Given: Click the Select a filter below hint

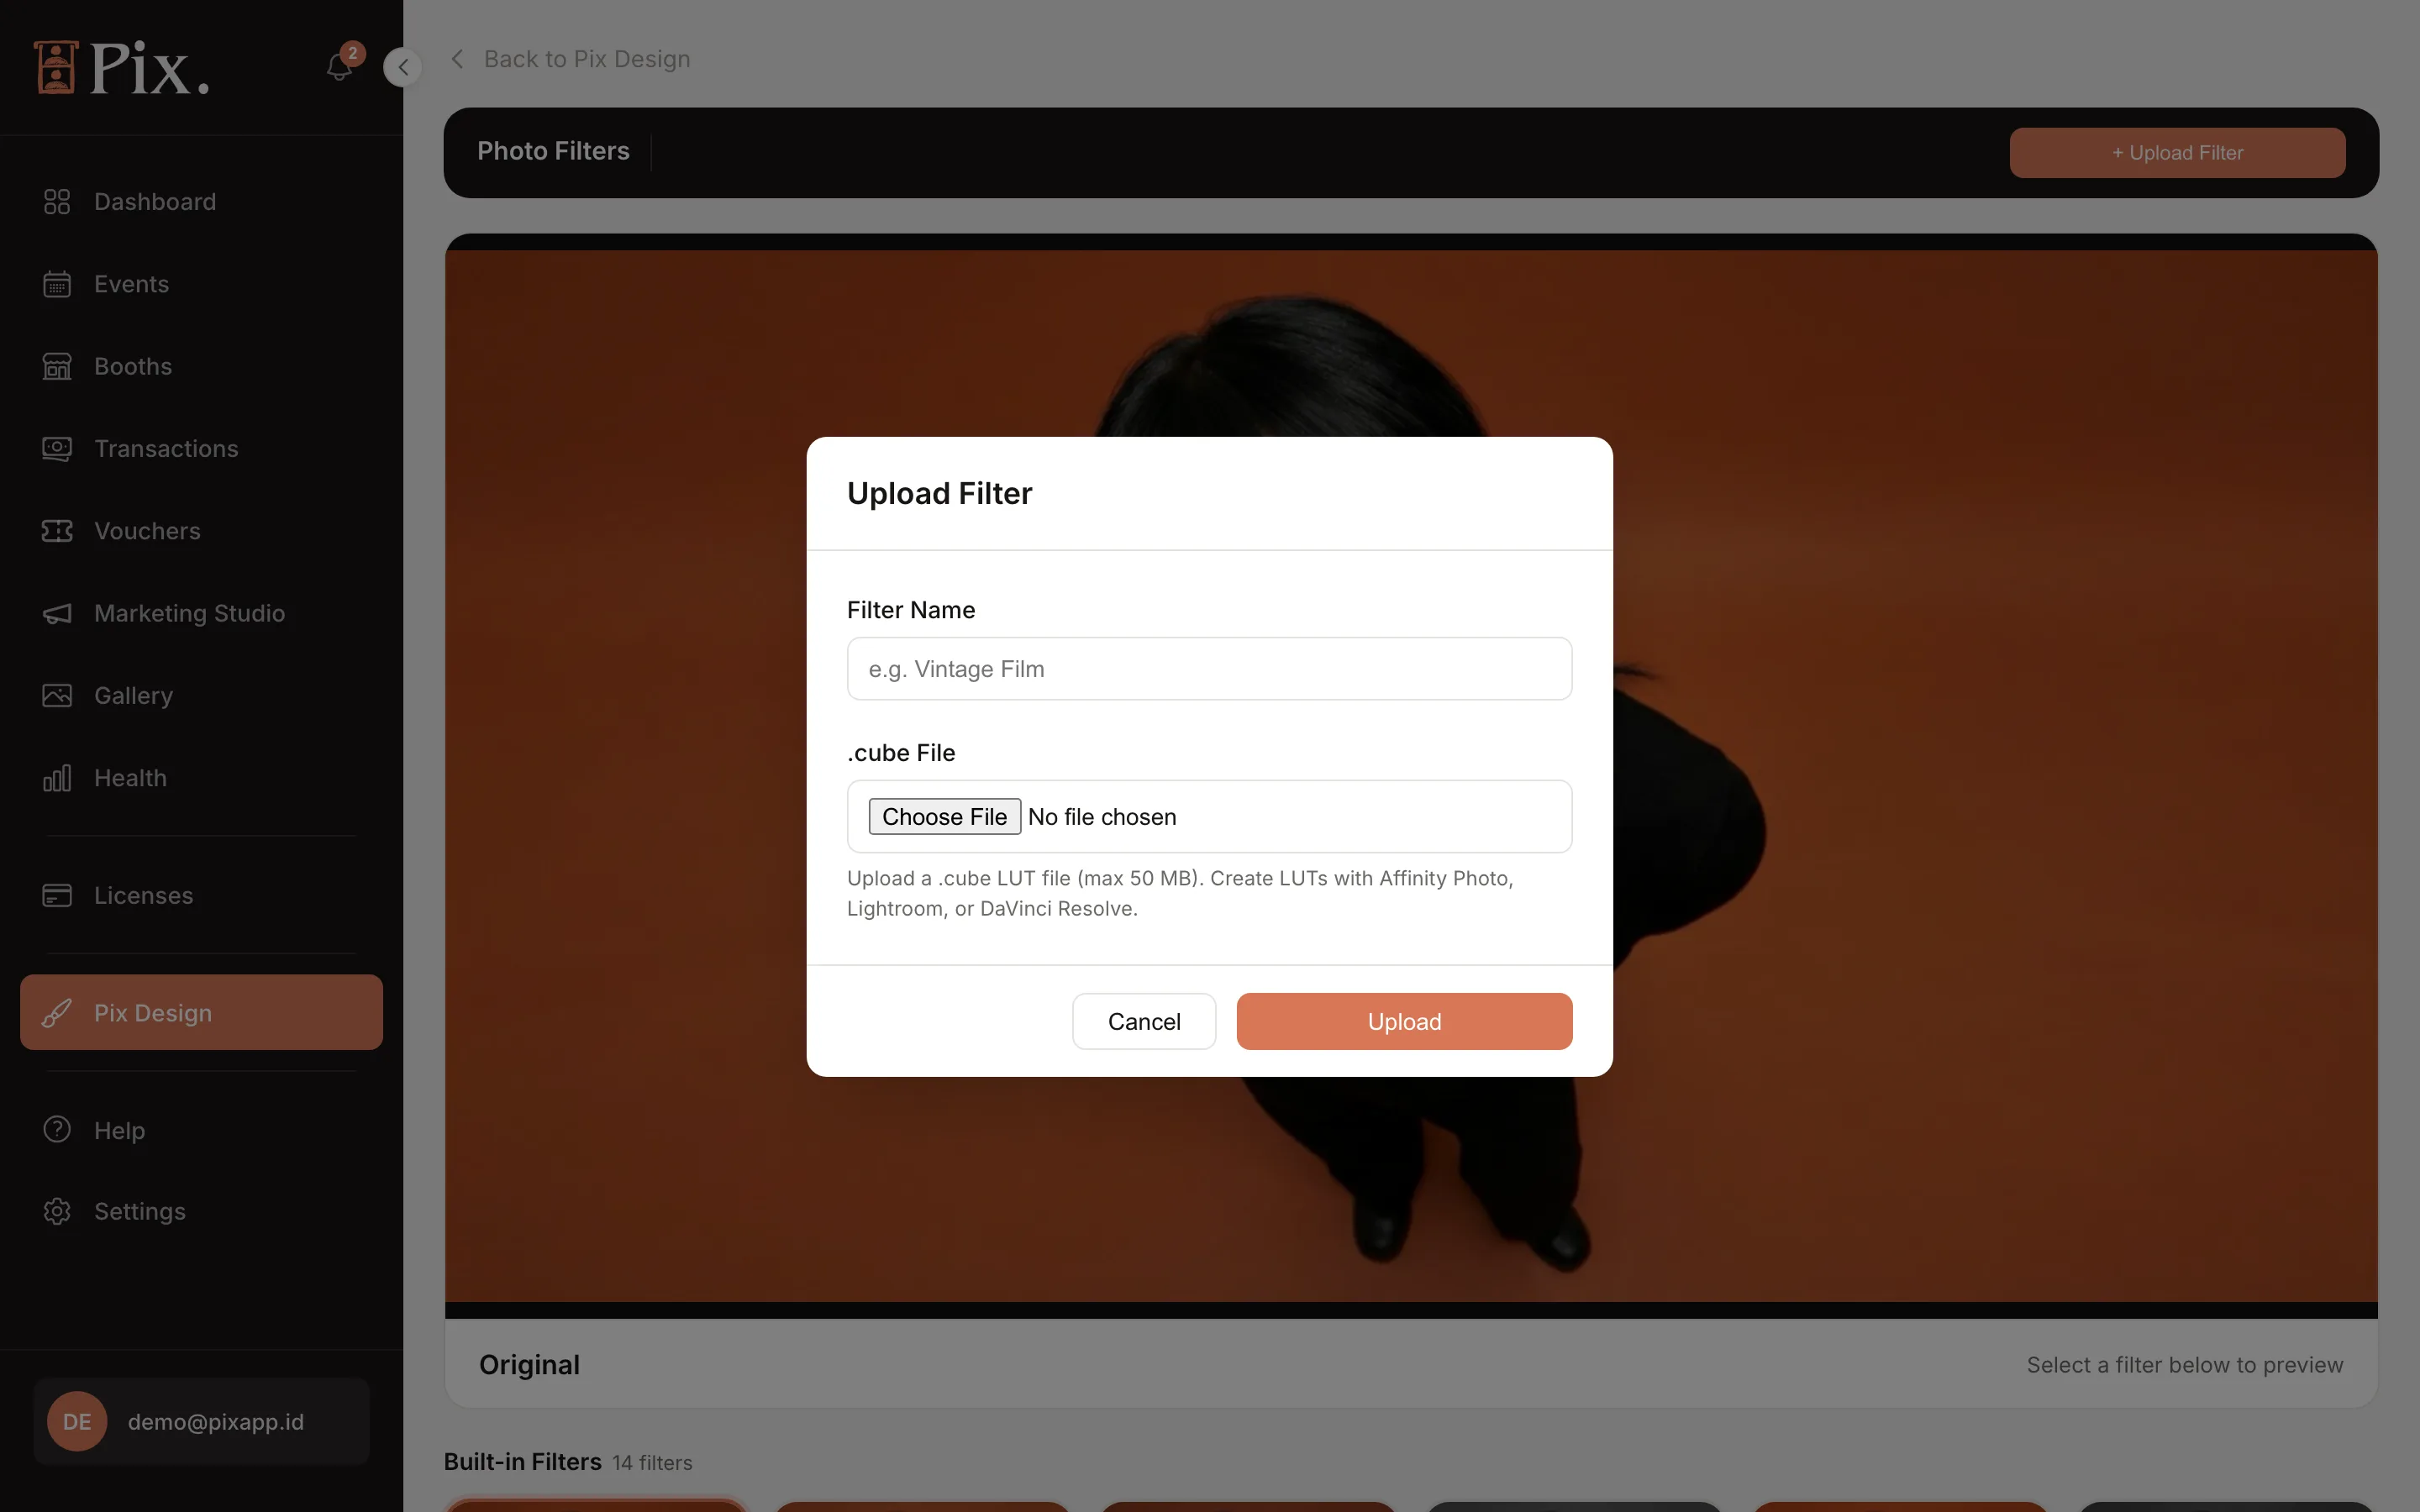Looking at the screenshot, I should click(2184, 1364).
